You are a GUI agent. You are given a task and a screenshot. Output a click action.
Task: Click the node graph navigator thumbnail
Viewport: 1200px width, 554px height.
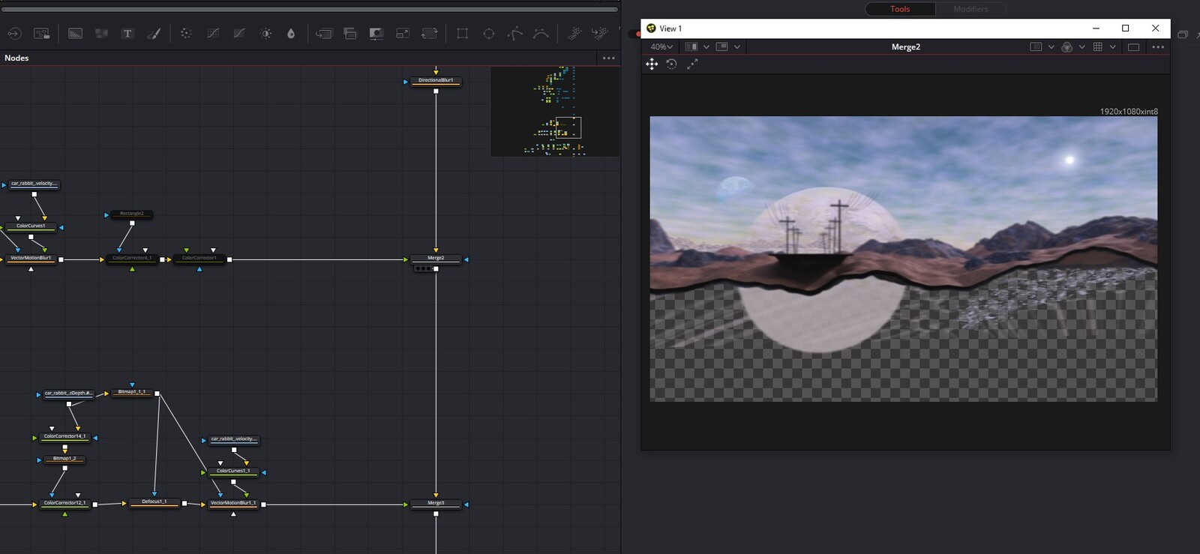click(x=555, y=111)
